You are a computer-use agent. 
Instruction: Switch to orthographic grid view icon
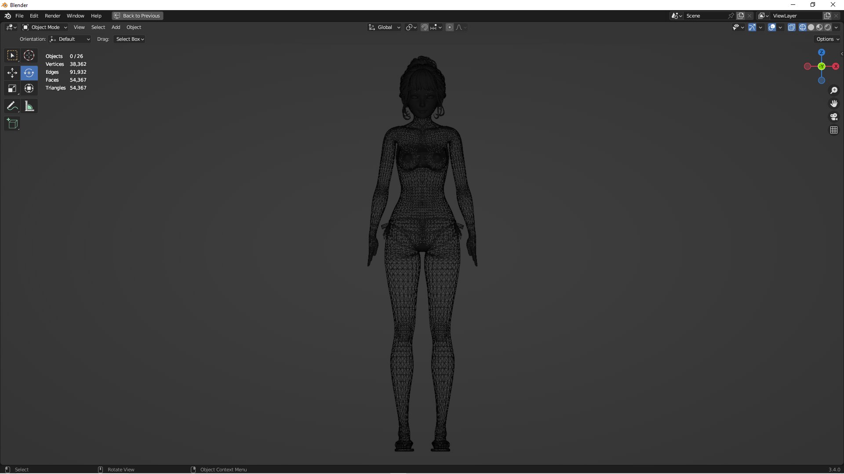(x=833, y=130)
